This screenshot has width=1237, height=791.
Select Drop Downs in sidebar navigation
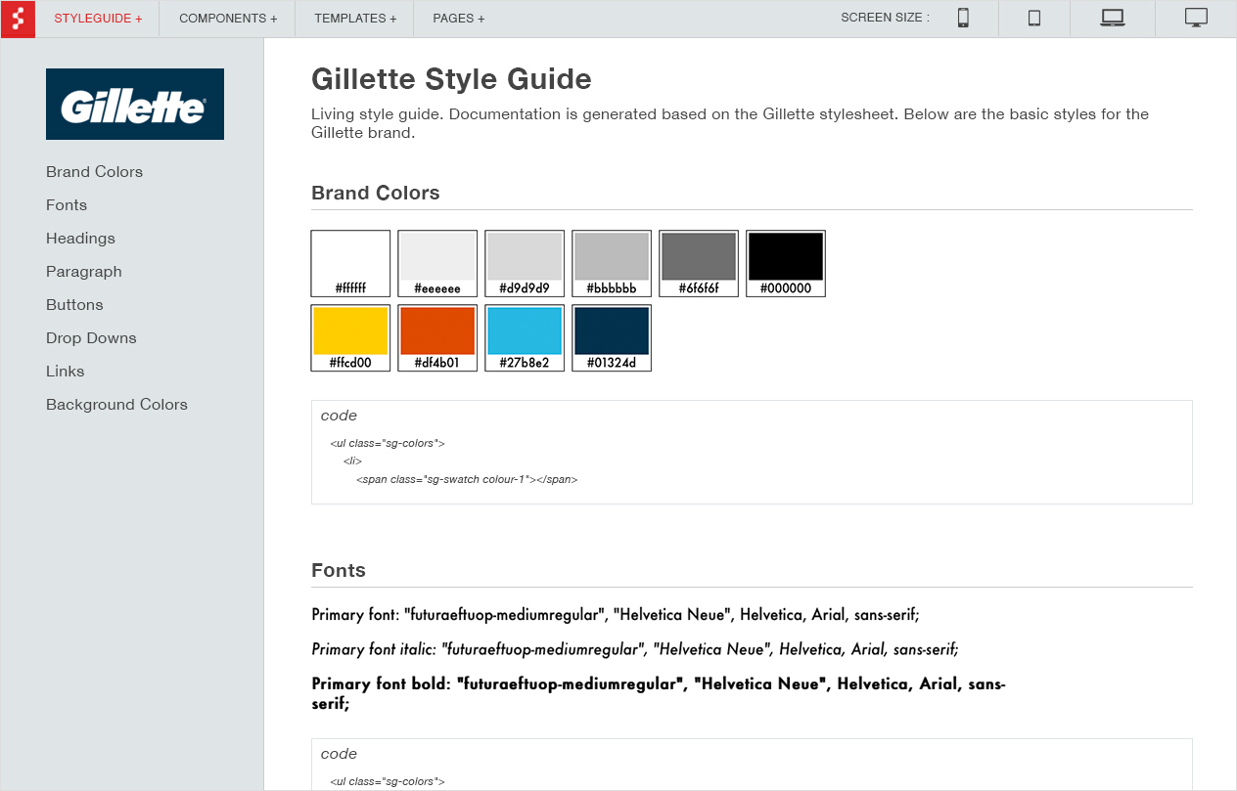click(x=91, y=338)
